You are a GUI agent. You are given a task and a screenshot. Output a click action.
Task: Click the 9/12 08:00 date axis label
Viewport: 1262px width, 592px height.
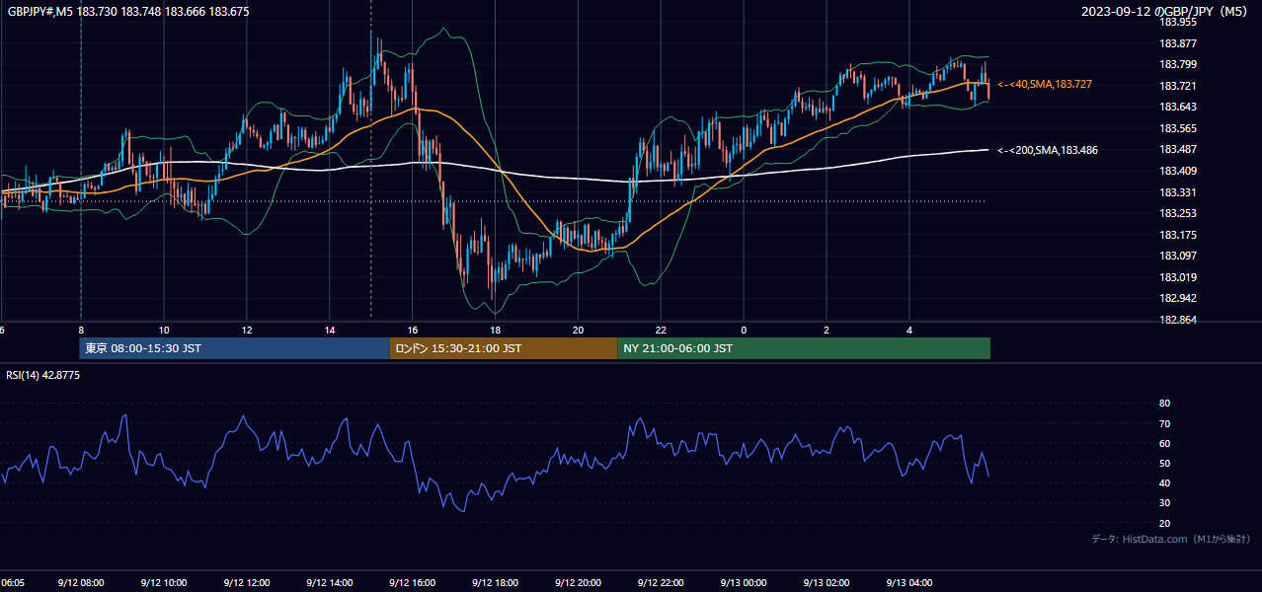point(81,583)
